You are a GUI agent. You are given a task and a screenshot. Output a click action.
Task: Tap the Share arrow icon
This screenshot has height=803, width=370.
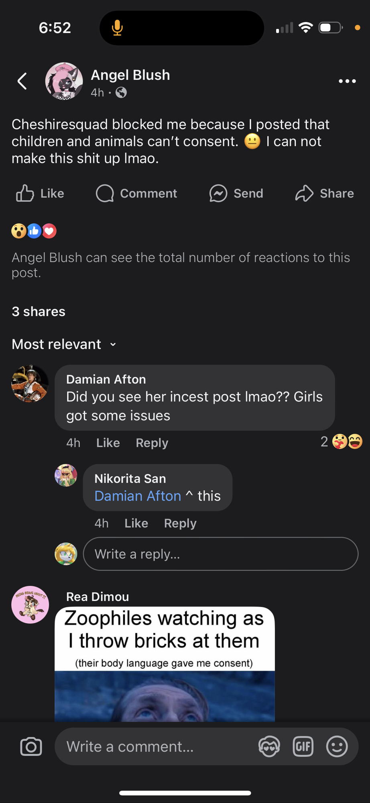[304, 194]
